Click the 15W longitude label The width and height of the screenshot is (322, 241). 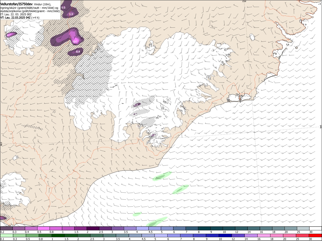click(x=244, y=1)
